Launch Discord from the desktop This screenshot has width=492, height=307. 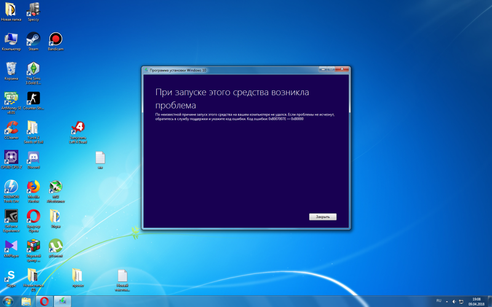coord(33,159)
